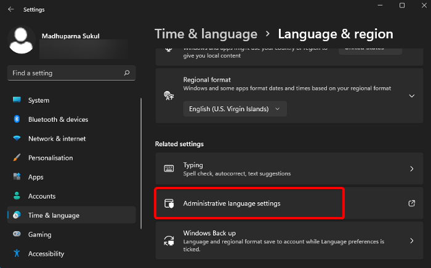
Task: Click the Personalisation brush icon
Action: tap(17, 158)
